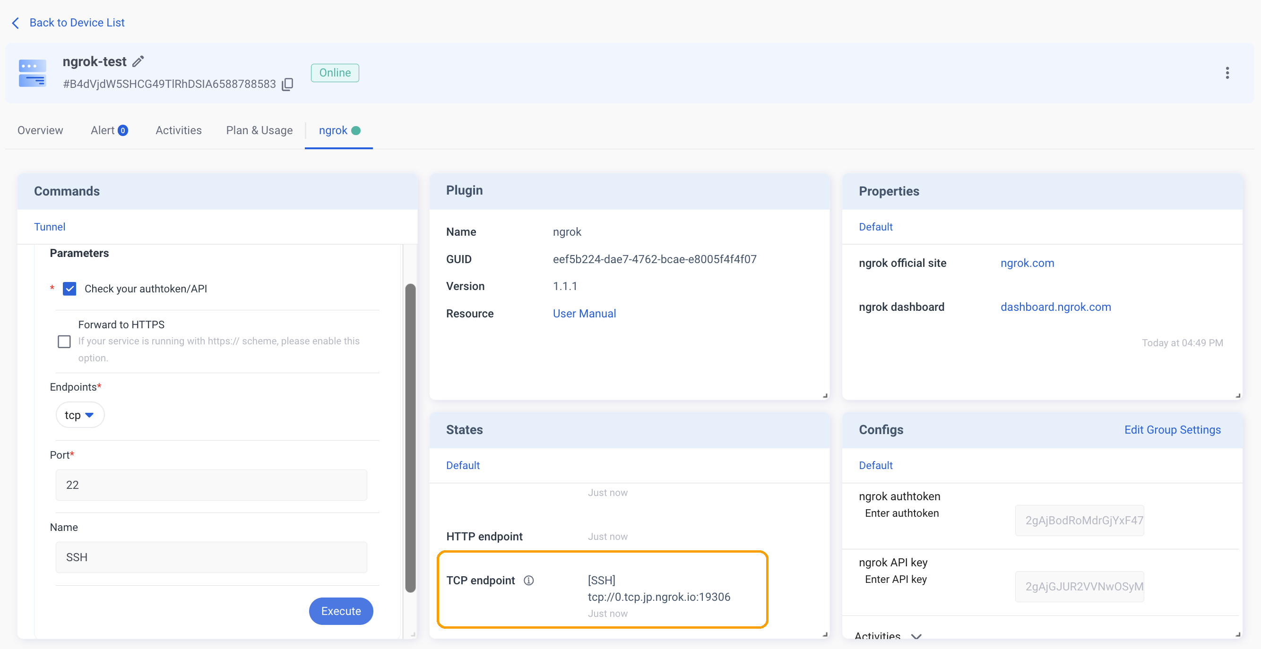
Task: Click the ngrok-test device name
Action: (95, 61)
